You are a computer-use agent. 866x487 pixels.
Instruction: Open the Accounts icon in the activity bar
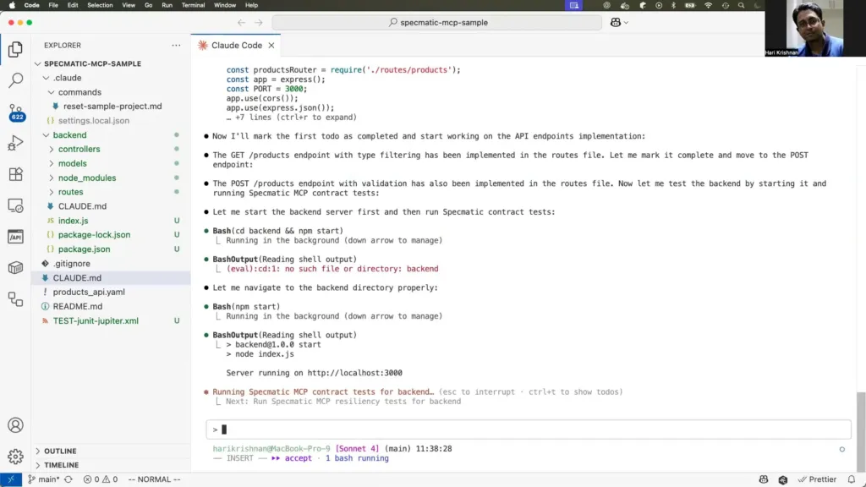pos(17,425)
